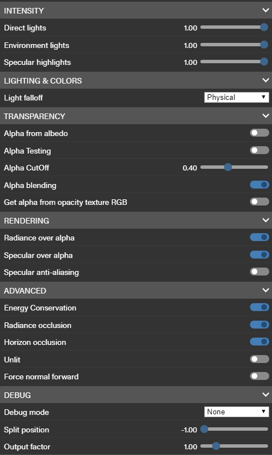Disable Energy Conservation toggle
This screenshot has width=272, height=455.
[259, 307]
